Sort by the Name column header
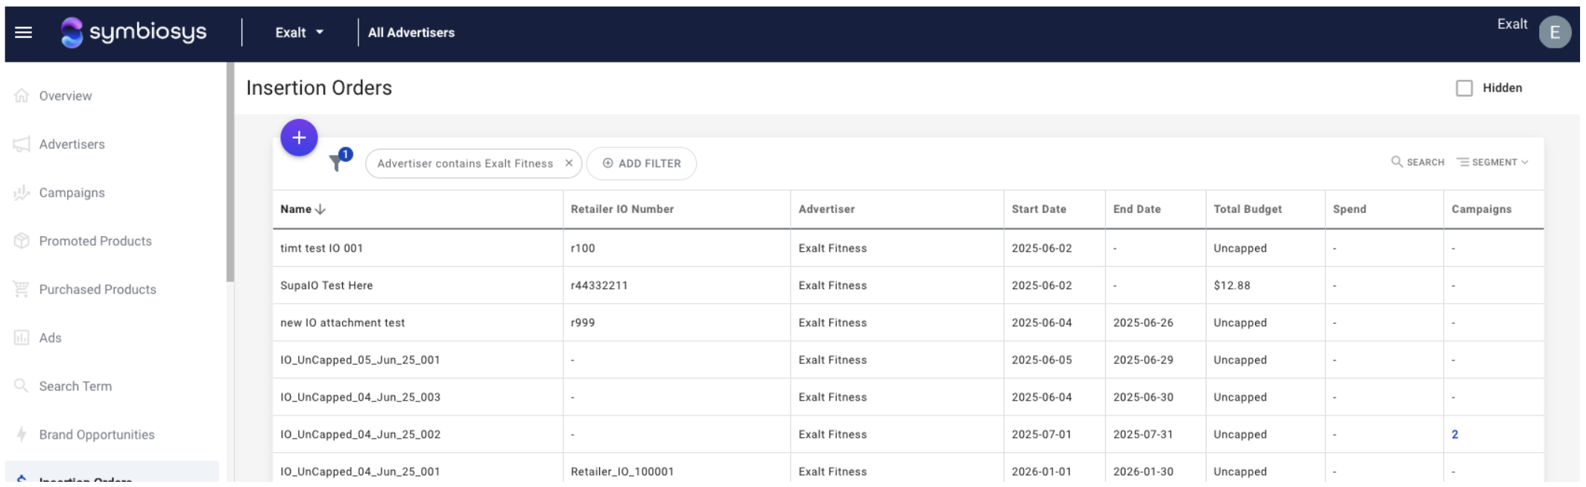1586x487 pixels. pyautogui.click(x=297, y=209)
